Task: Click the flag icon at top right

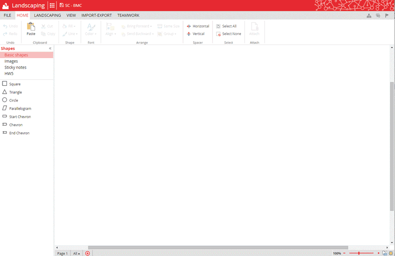Action: 387,16
